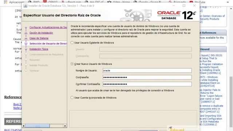Image resolution: width=233 pixels, height=131 pixels.
Task: Click the disabled Usuario field
Action: 146,49
